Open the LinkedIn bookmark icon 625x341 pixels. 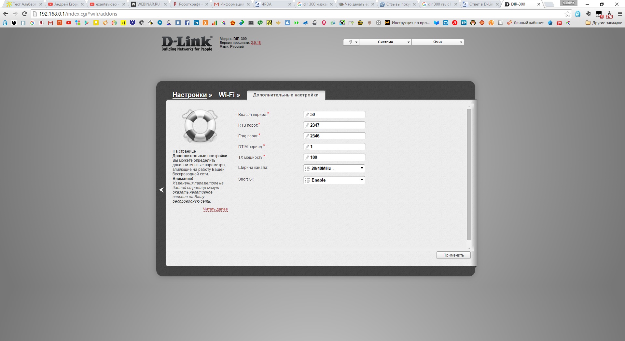pyautogui.click(x=196, y=23)
